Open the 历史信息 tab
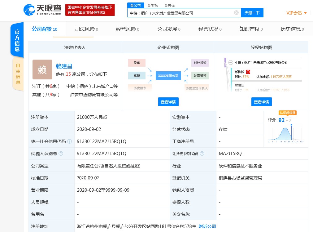313x232 pixels. 292,29
